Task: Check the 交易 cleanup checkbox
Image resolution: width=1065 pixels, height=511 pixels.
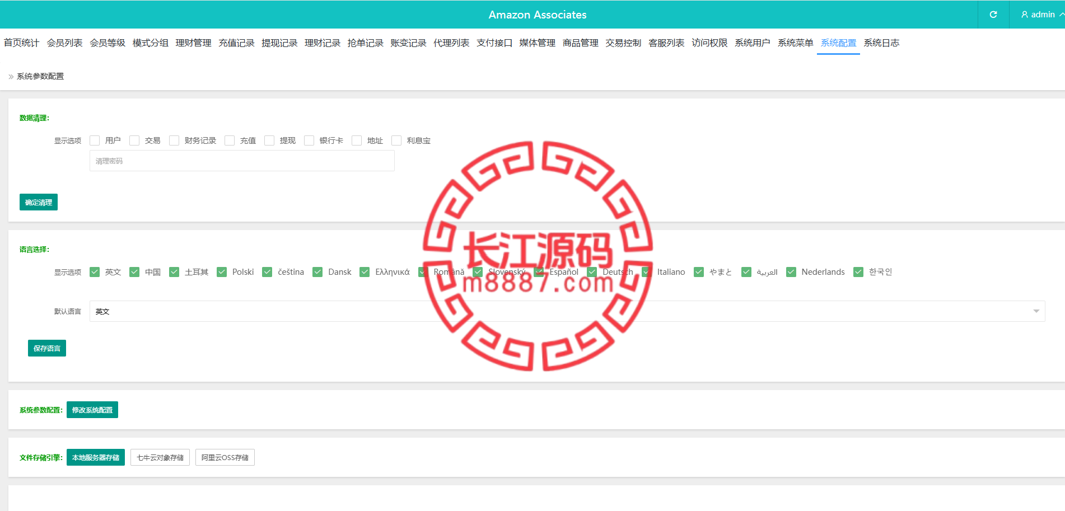Action: [x=134, y=140]
